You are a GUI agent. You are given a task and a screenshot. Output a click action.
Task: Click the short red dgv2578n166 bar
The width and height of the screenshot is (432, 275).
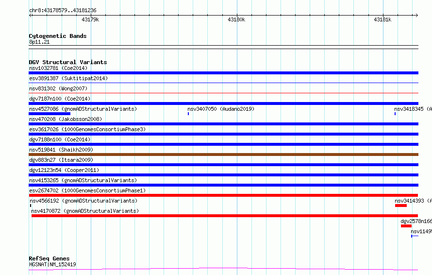(406, 226)
